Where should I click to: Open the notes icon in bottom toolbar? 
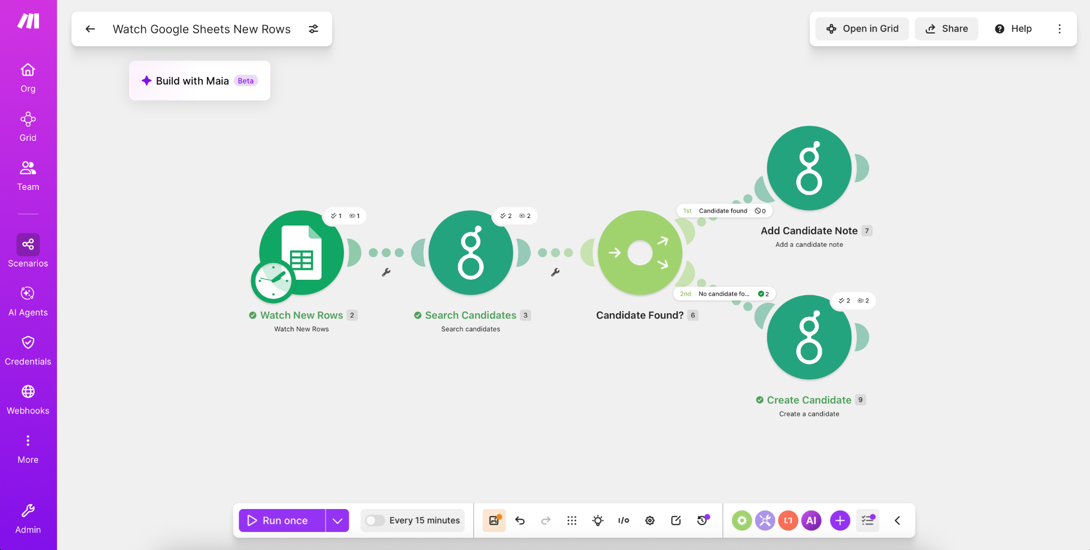coord(676,520)
